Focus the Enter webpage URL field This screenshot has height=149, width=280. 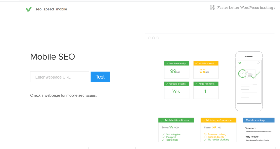point(60,77)
